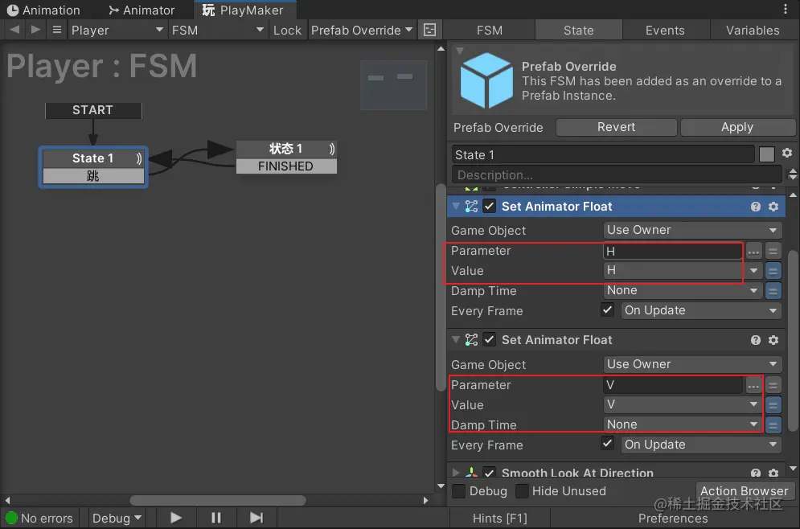800x529 pixels.
Task: Open the Player game object dropdown
Action: (117, 30)
